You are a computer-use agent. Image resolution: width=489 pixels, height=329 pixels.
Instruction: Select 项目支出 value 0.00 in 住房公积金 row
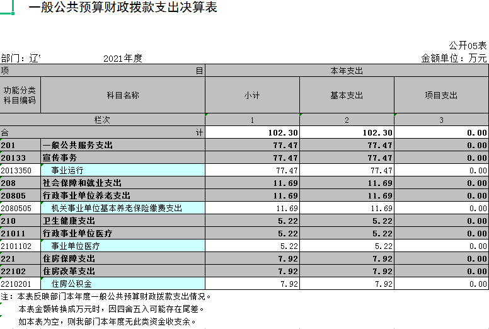(x=441, y=284)
